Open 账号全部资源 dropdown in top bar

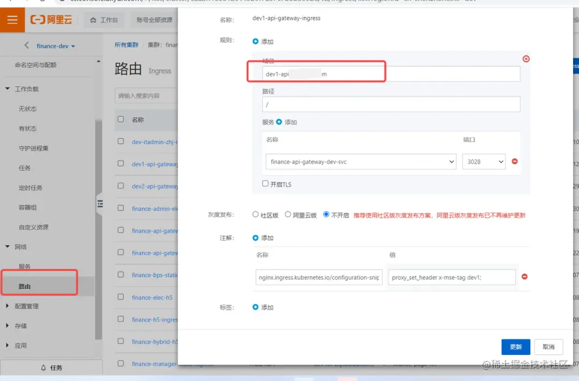[154, 20]
